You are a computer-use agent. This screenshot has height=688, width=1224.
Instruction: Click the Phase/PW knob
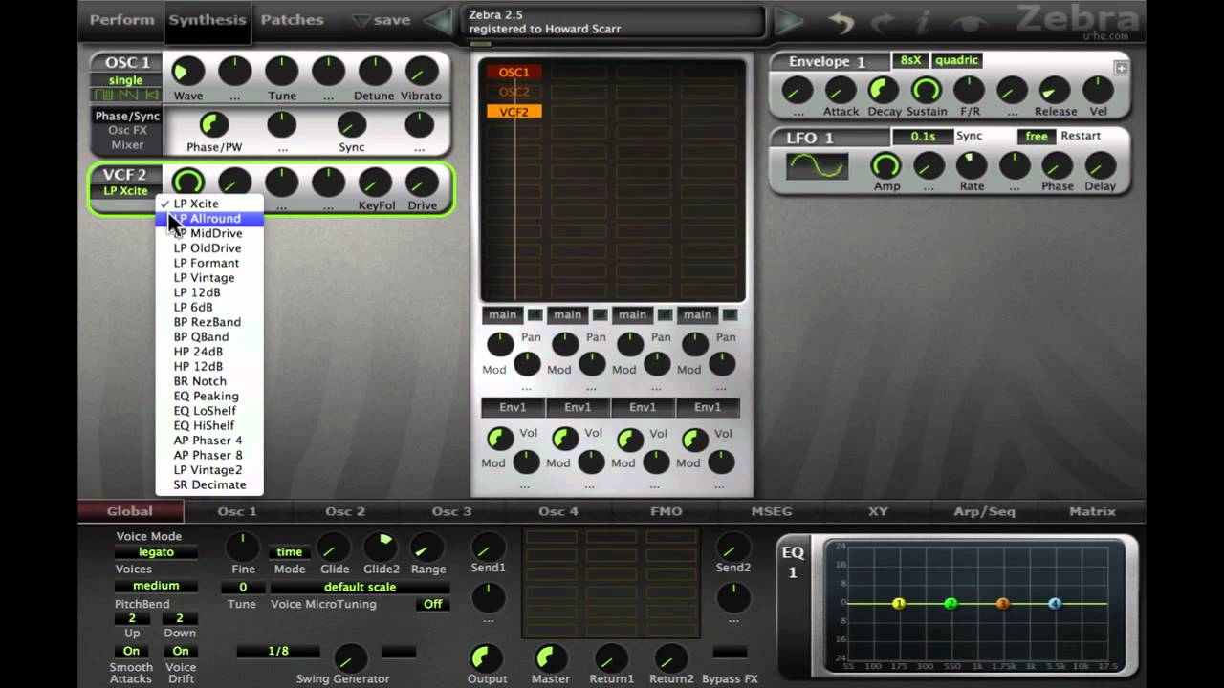(x=213, y=124)
